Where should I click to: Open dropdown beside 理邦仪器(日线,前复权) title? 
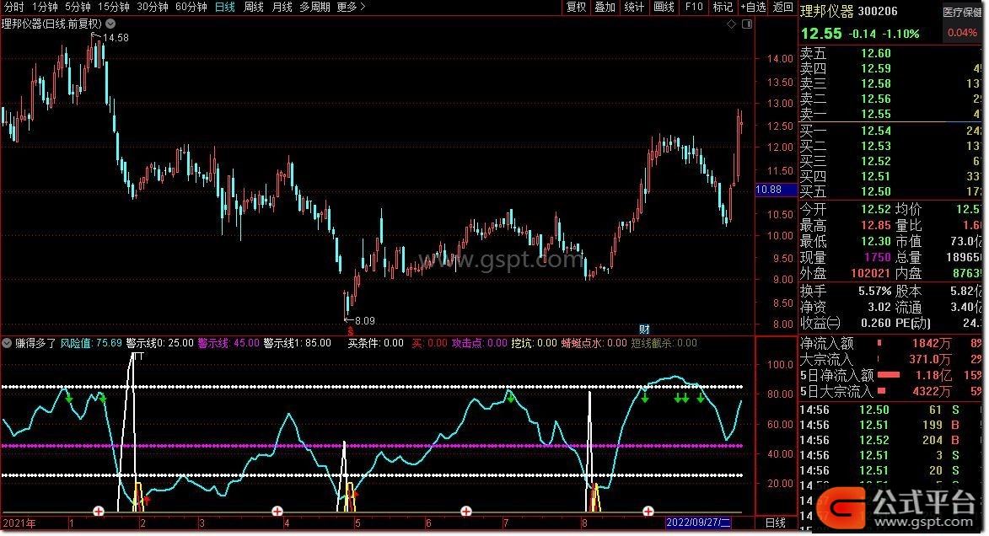pyautogui.click(x=110, y=24)
